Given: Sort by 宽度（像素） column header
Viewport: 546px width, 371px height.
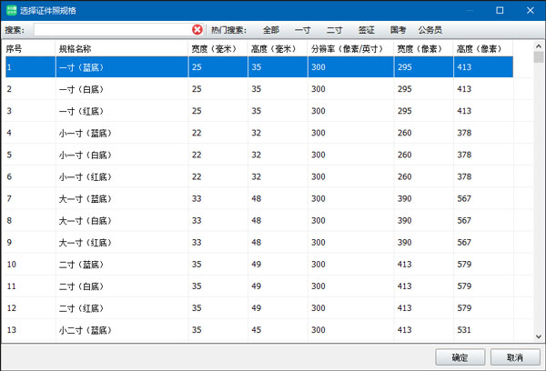Looking at the screenshot, I should (x=424, y=49).
